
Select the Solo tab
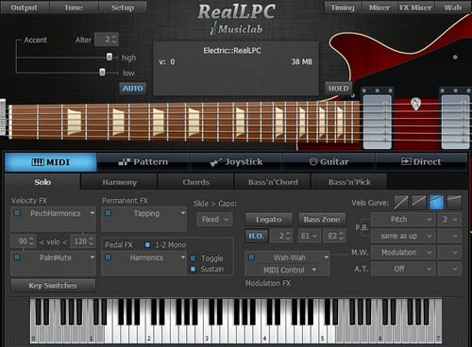[x=42, y=182]
